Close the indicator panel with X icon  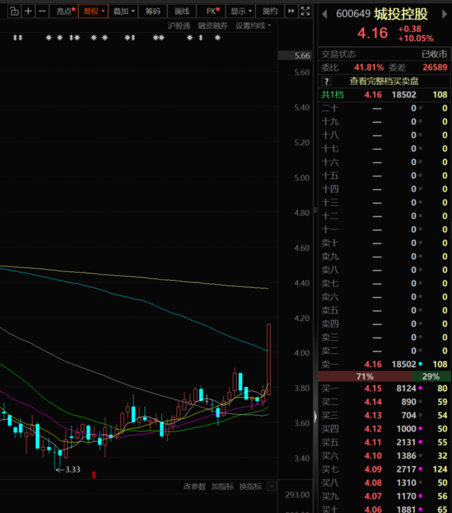tap(272, 486)
